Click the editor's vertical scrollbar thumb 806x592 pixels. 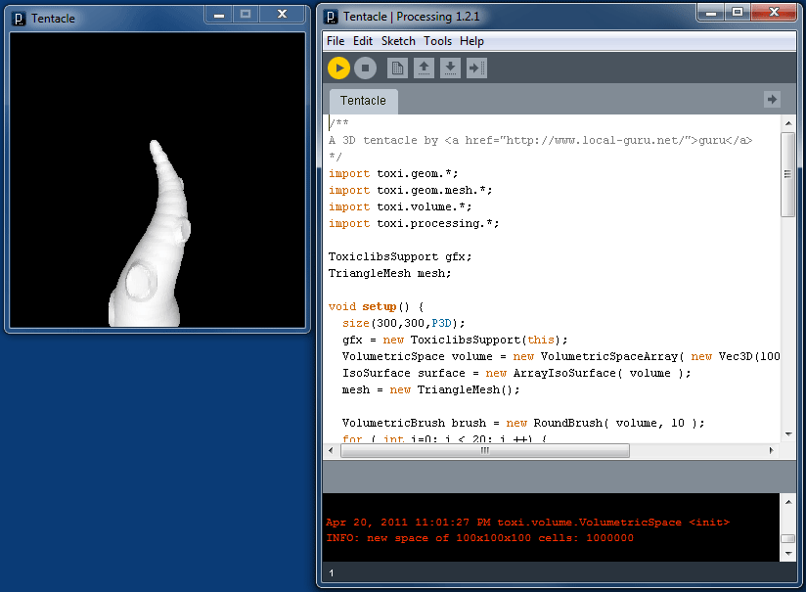click(787, 174)
